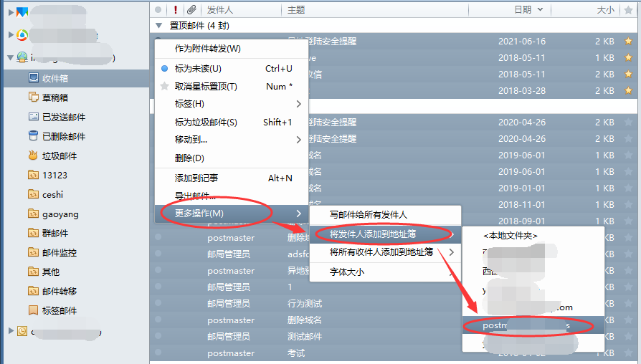Open the 收件箱 inbox folder
The image size is (641, 364).
click(x=54, y=78)
